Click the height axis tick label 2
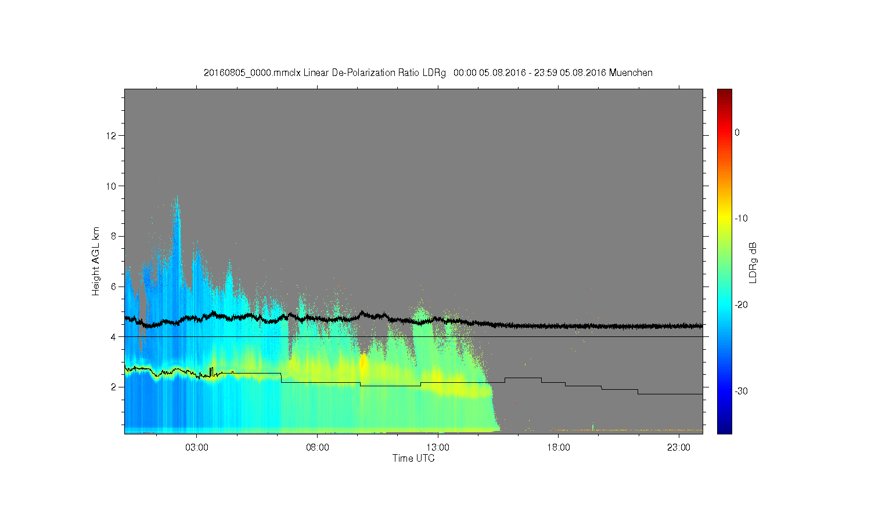This screenshot has height=522, width=871. tap(114, 387)
